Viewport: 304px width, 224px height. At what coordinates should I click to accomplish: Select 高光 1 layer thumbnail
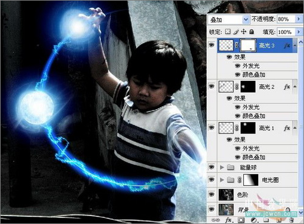226,128
